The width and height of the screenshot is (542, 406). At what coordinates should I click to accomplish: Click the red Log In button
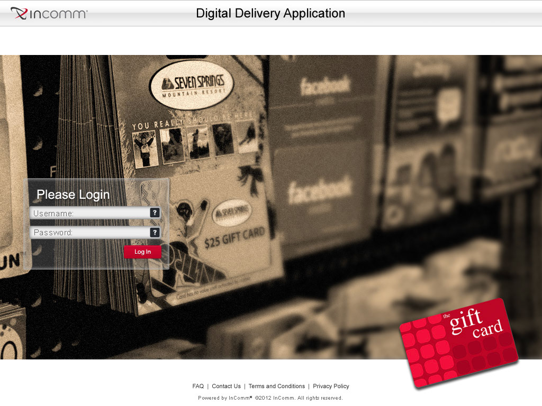[x=142, y=252]
